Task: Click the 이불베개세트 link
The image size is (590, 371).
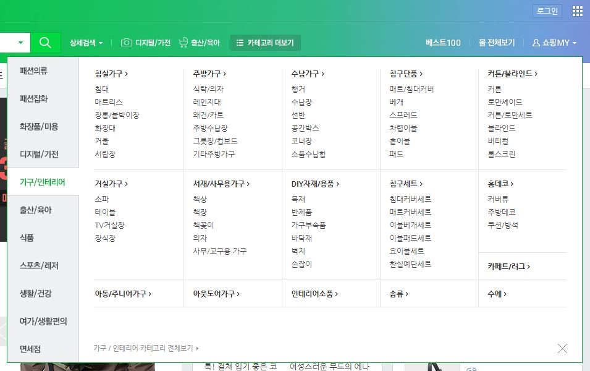Action: click(x=410, y=225)
